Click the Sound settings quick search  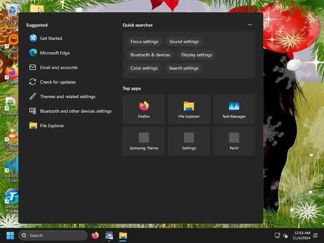pyautogui.click(x=184, y=41)
